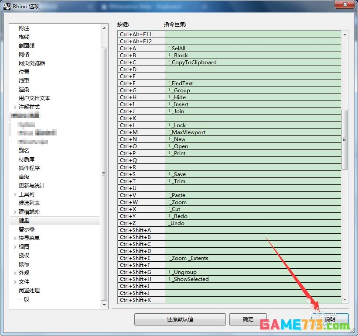The image size is (358, 336).
Task: Open the 鼠标 settings page
Action: tap(24, 264)
